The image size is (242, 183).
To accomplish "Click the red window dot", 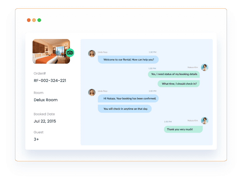I will pyautogui.click(x=29, y=20).
